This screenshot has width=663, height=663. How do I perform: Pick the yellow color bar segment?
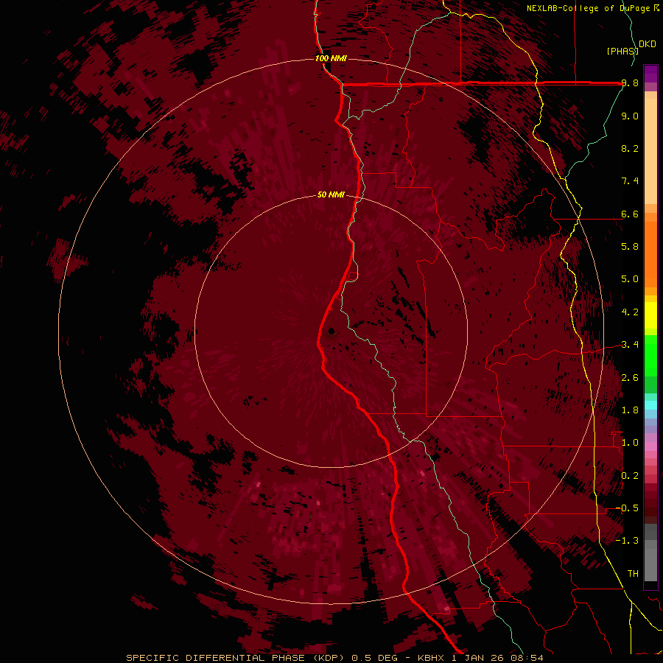tap(650, 315)
